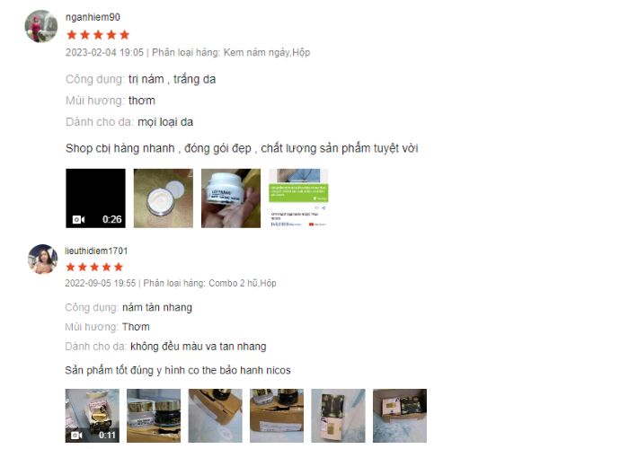This screenshot has width=629, height=449.
Task: Play the 0:26 review video
Action: tap(95, 198)
